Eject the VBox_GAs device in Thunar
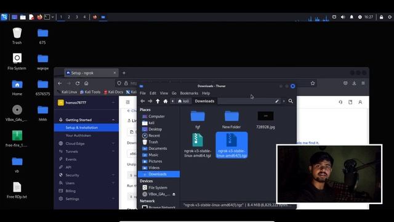The width and height of the screenshot is (394, 222). tap(174, 194)
